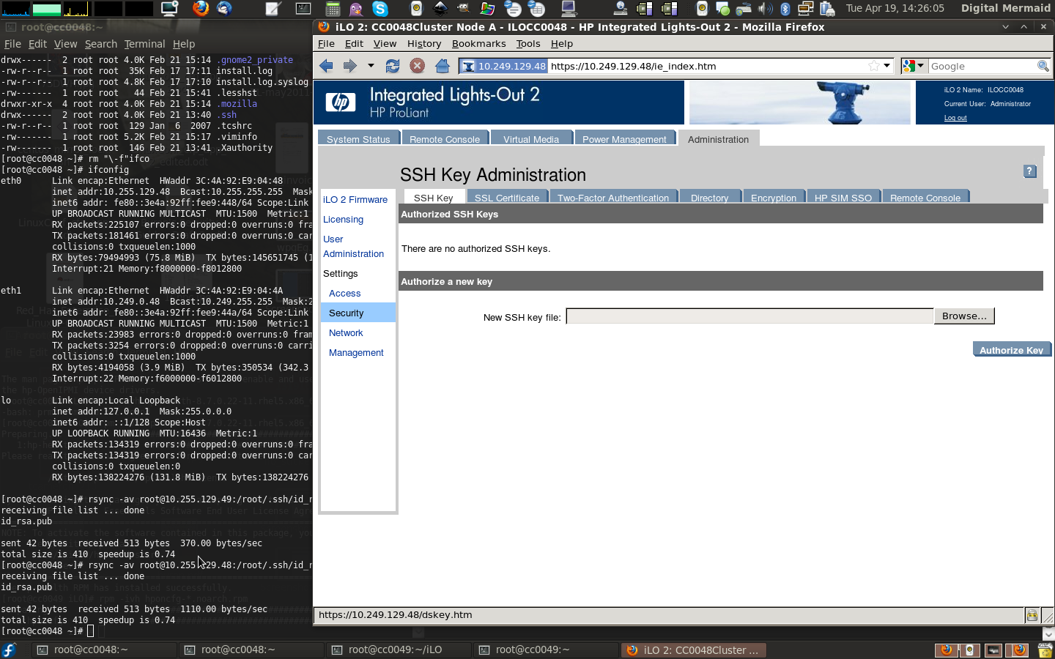Expand the URL bar history dropdown
The image size is (1055, 659).
click(886, 66)
